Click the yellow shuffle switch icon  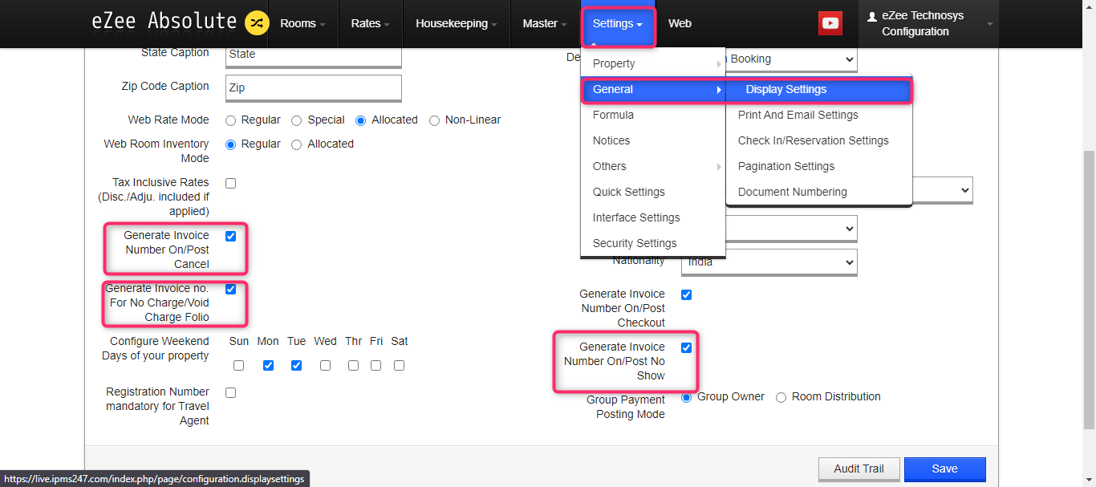point(257,23)
